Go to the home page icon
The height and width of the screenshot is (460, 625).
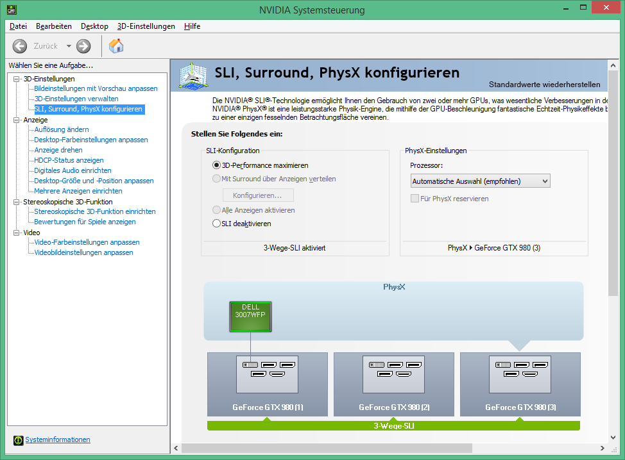click(116, 45)
